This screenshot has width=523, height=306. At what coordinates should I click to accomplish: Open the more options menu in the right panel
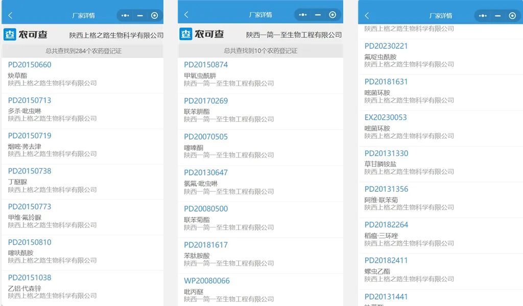(483, 16)
